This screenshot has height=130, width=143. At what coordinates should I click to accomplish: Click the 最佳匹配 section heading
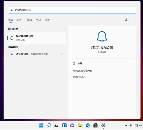13,29
